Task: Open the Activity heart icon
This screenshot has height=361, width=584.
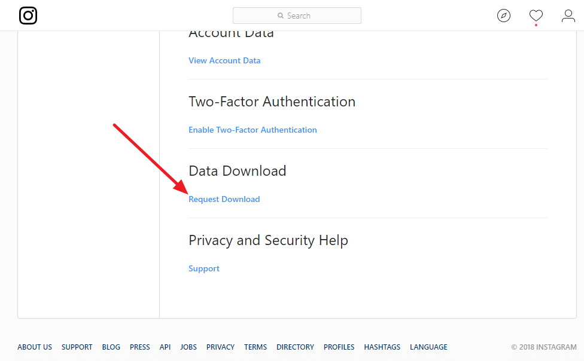Action: [536, 16]
